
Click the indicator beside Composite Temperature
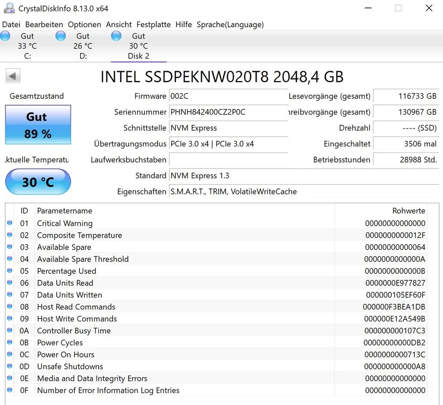[10, 235]
